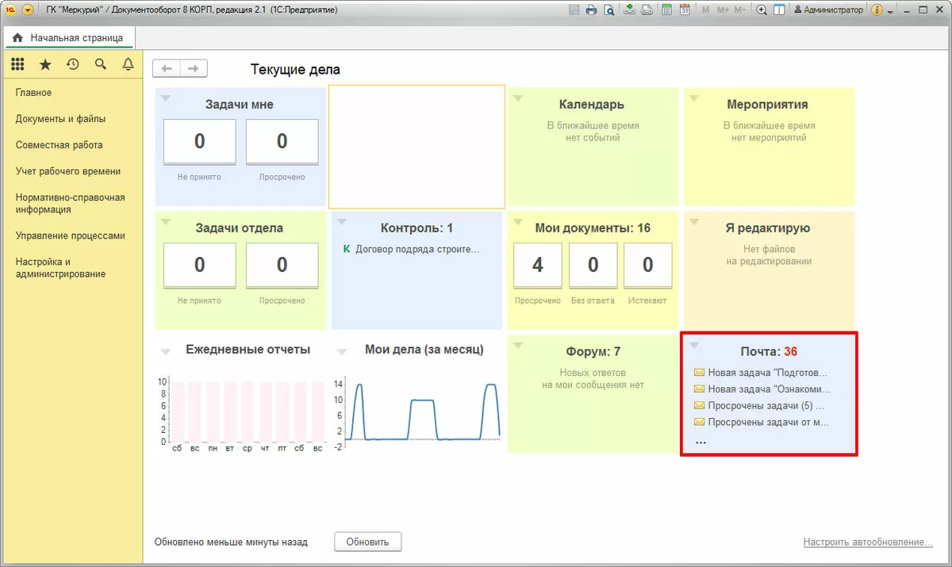Click 'Просрочено' counter in 'Задачи мне'
The width and height of the screenshot is (952, 567).
(x=282, y=142)
